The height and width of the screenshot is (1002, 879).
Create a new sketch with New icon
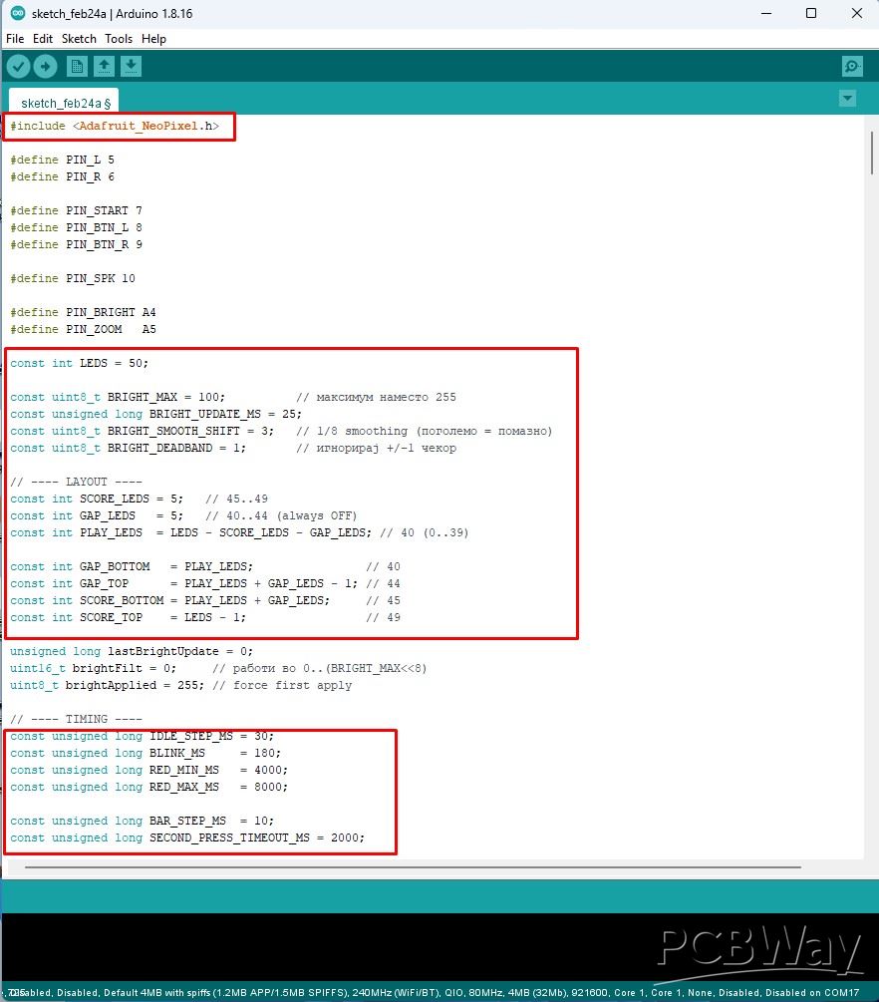click(77, 67)
